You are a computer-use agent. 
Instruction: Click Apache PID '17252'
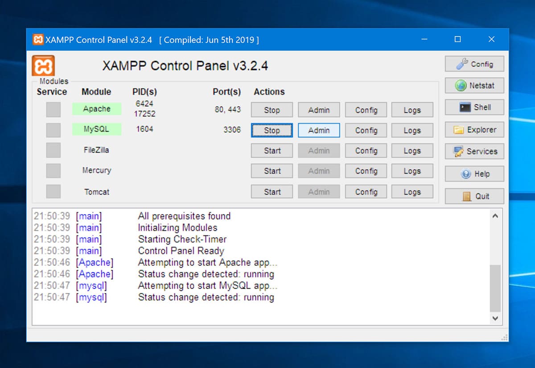[x=145, y=113]
